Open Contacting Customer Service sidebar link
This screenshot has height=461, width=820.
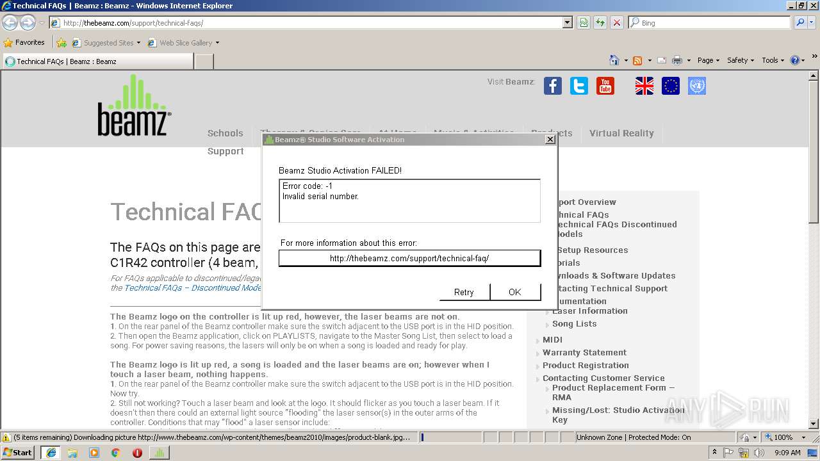pyautogui.click(x=603, y=378)
